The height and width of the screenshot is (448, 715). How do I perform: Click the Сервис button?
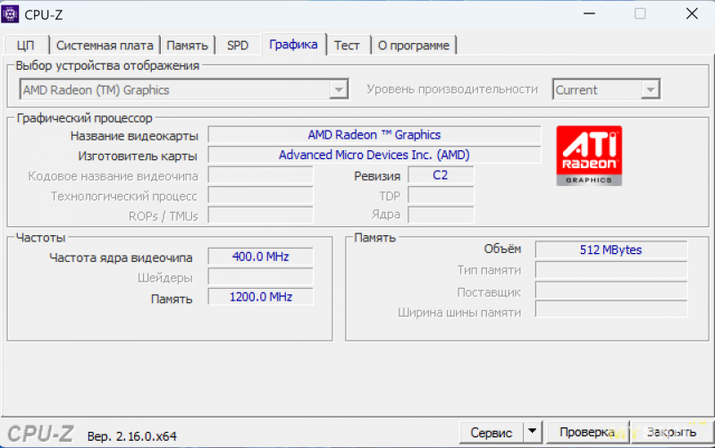pyautogui.click(x=491, y=432)
